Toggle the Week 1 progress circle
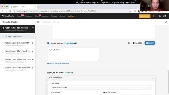This screenshot has width=169, height=95. pos(3,28)
